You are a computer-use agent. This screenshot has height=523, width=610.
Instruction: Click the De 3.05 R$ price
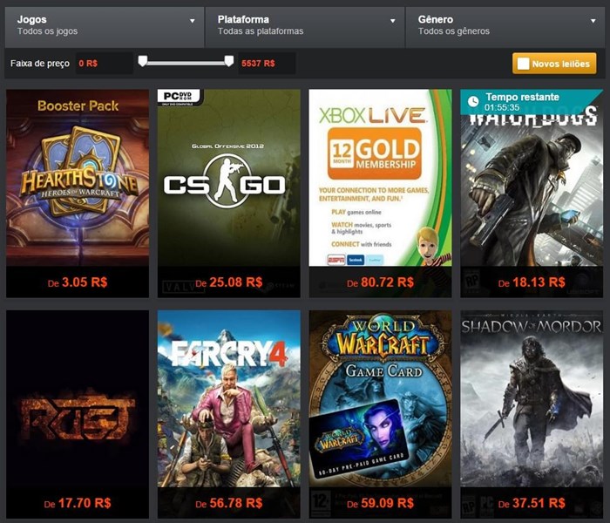pyautogui.click(x=78, y=282)
